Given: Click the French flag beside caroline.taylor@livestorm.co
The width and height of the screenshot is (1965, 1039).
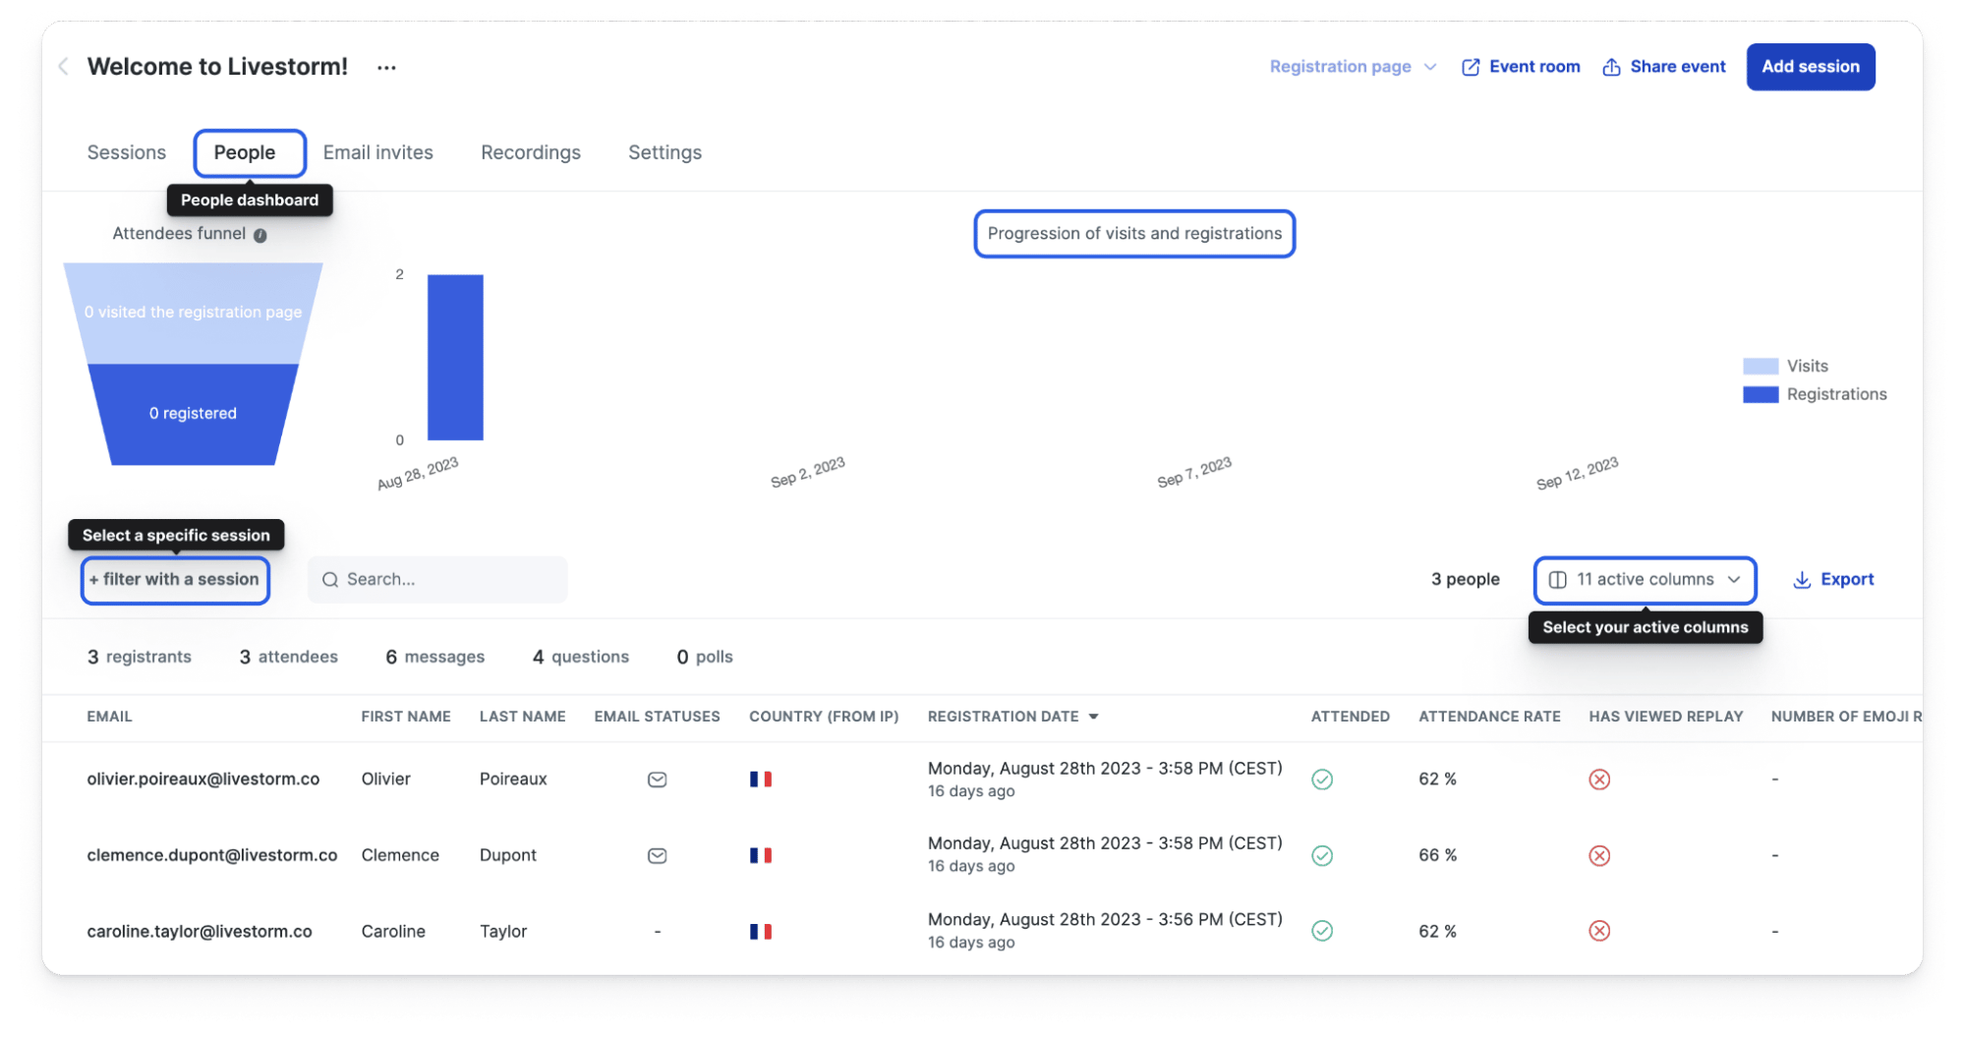Looking at the screenshot, I should point(761,930).
